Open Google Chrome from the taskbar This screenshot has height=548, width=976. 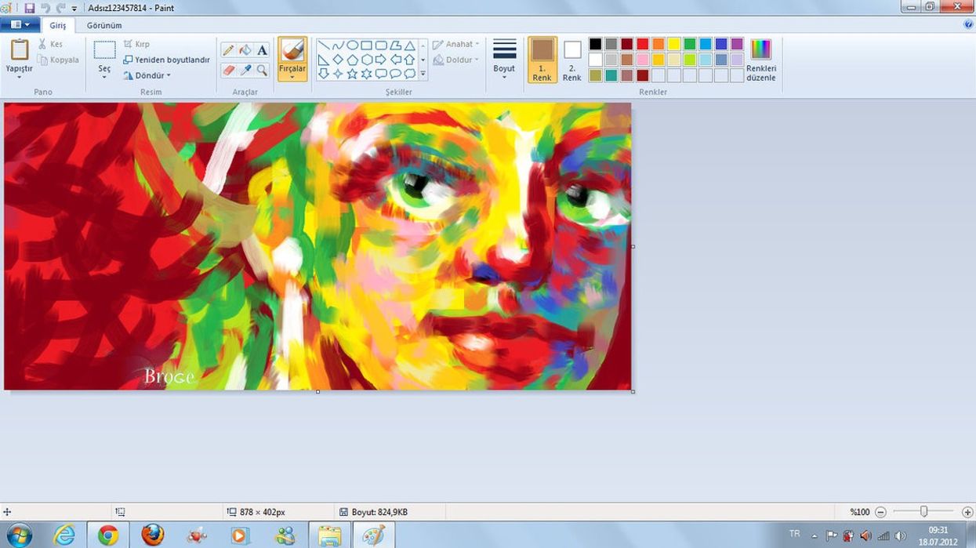[107, 536]
